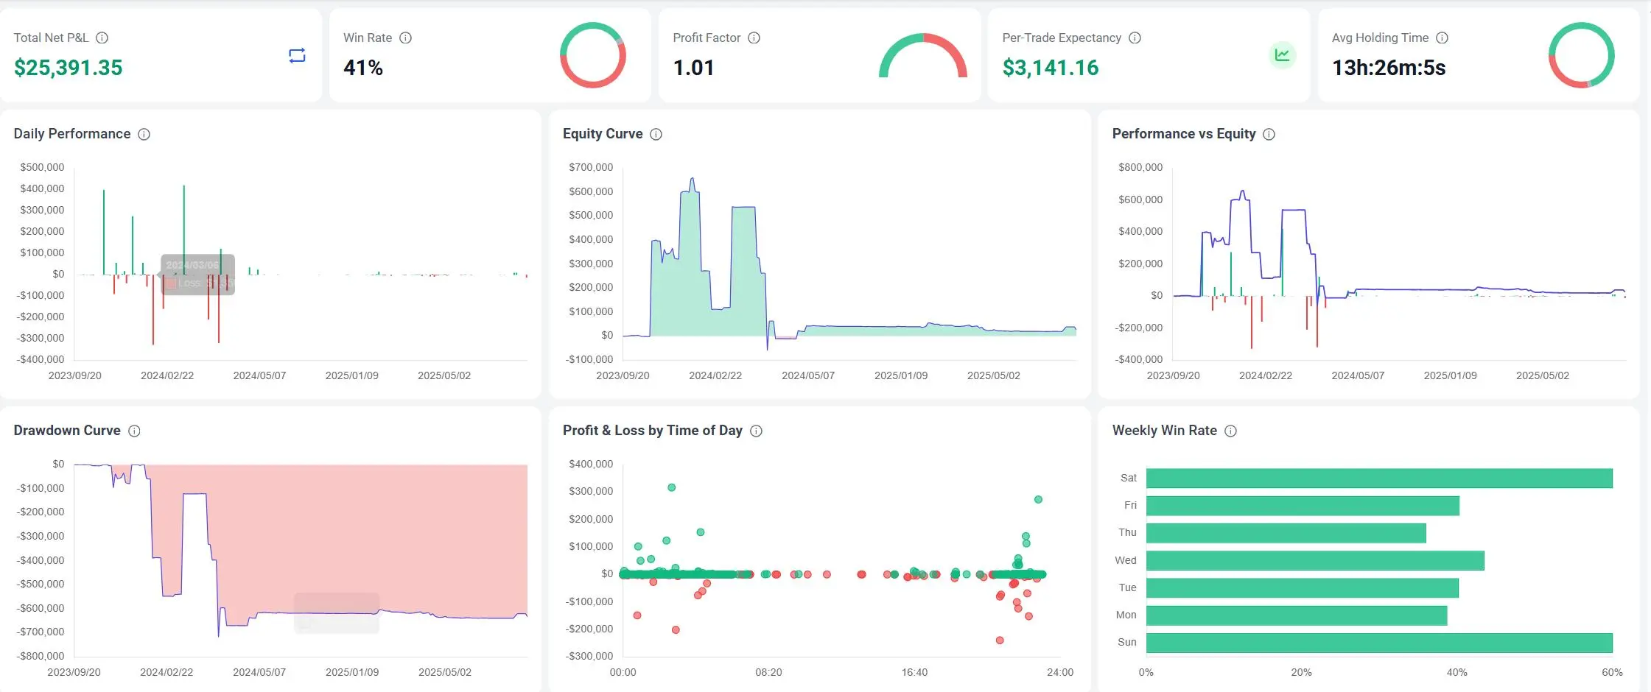Click the Mon bar in Weekly Win Rate
The image size is (1651, 692).
tap(1296, 615)
